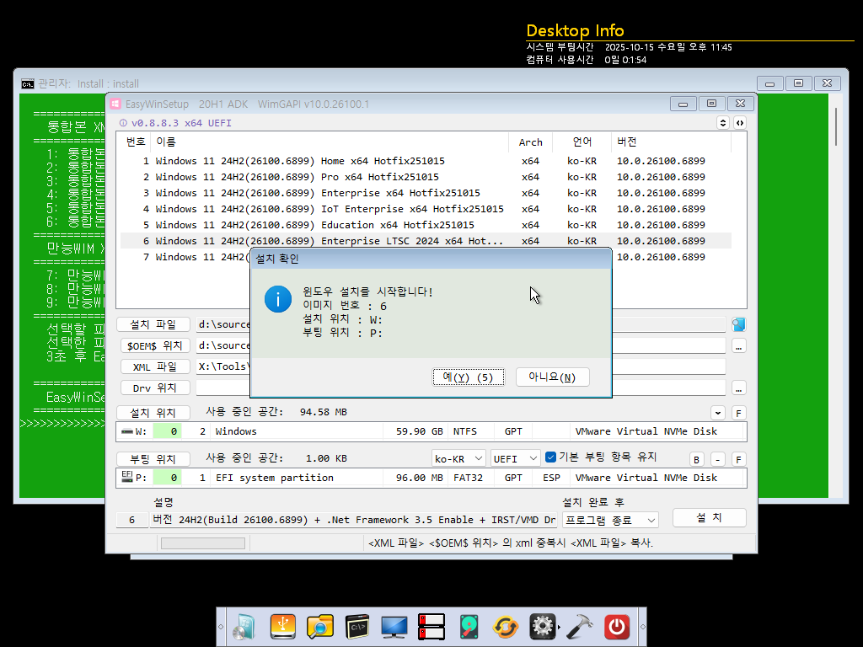Click the right diamond handle of the dock
The height and width of the screenshot is (647, 863).
[642, 627]
